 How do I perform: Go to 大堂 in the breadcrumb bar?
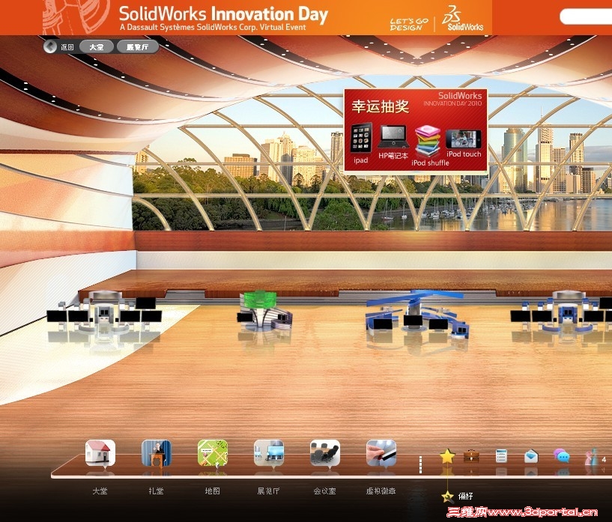(x=97, y=47)
